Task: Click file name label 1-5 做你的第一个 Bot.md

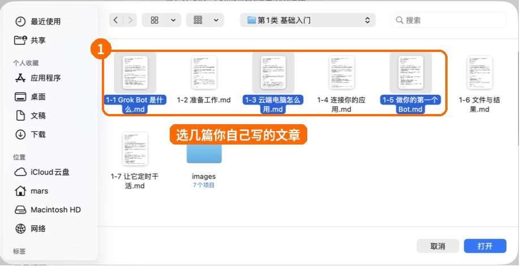Action: 410,104
